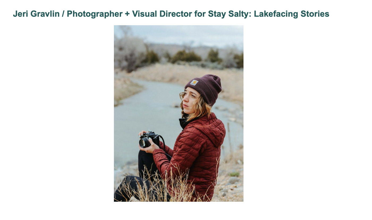Open the photo of the woman by the river
Screen dimensions: 372x220
[x=179, y=113]
